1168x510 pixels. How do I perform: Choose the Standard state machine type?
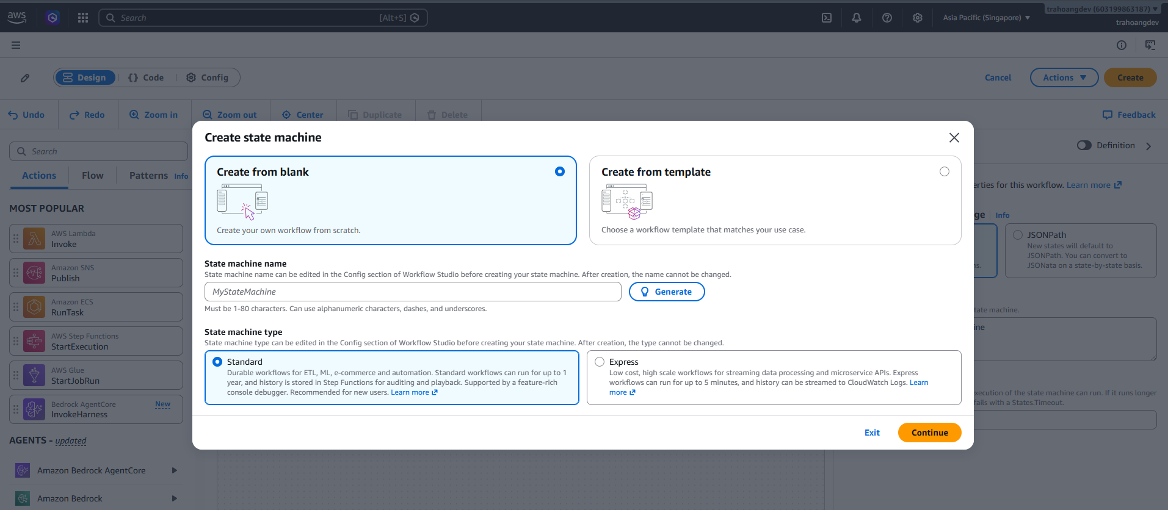click(217, 362)
